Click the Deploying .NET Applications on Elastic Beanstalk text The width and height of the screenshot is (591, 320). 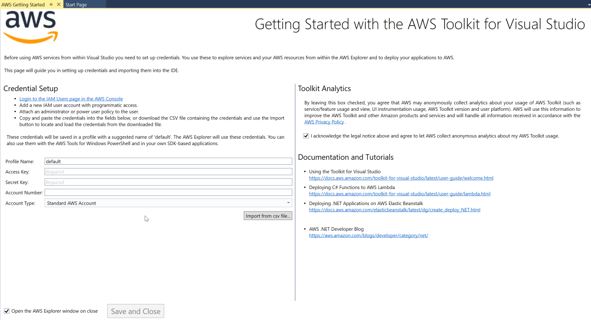(366, 203)
